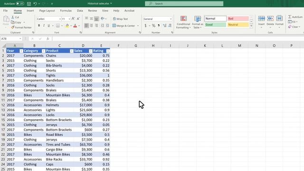
Task: Click the Align Right icon
Action: tap(96, 26)
